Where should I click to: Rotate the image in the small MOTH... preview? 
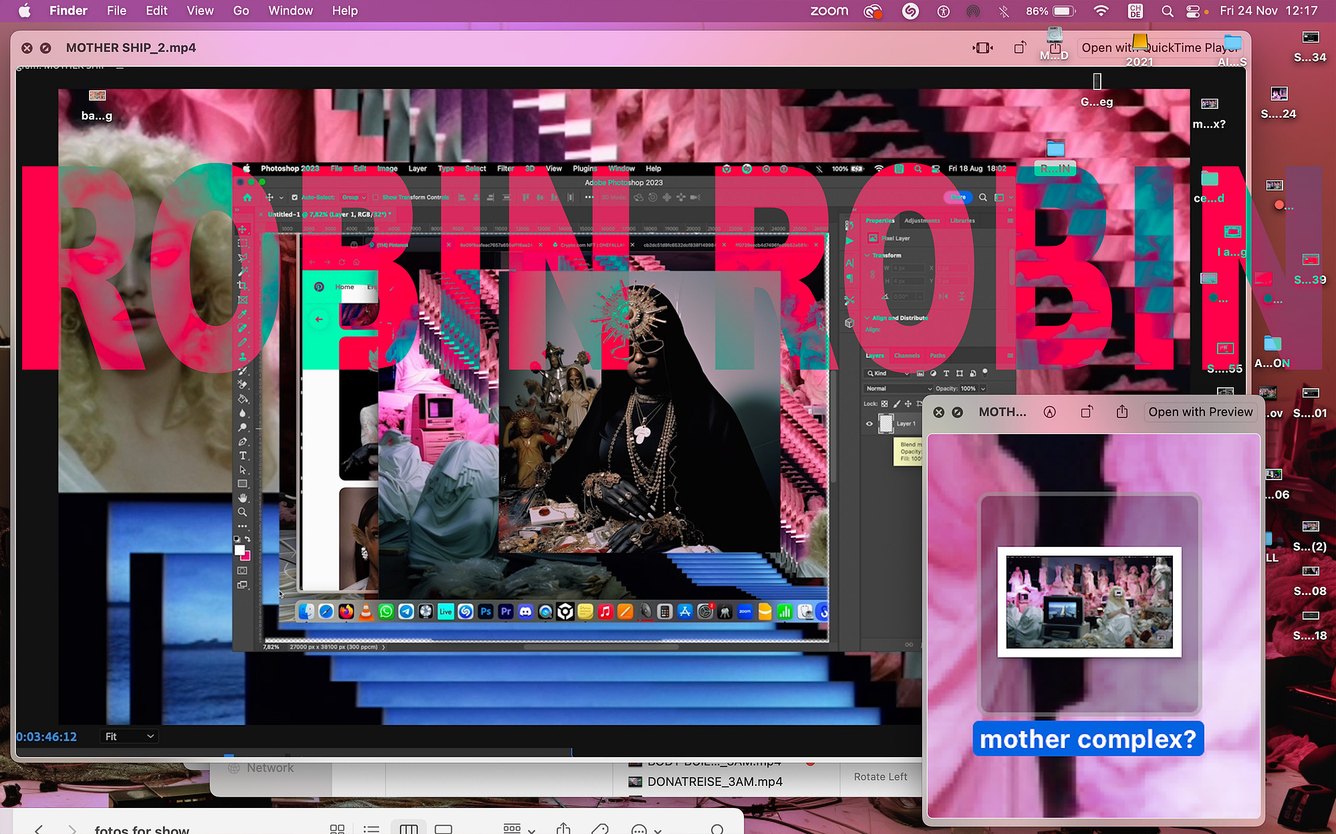(1087, 412)
